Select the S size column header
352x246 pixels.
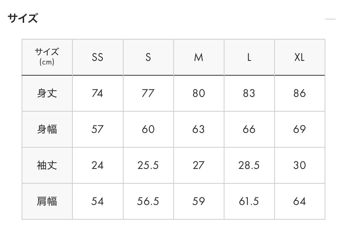(148, 57)
